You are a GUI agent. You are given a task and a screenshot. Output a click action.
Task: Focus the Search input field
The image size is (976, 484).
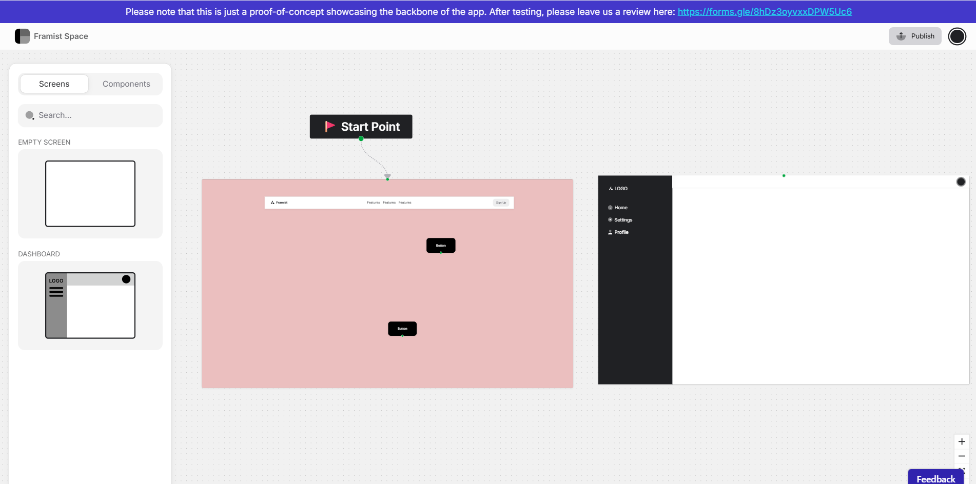(90, 115)
